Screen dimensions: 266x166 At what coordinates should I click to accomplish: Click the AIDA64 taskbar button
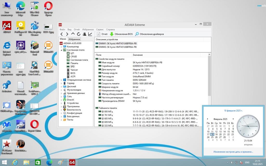point(72,162)
